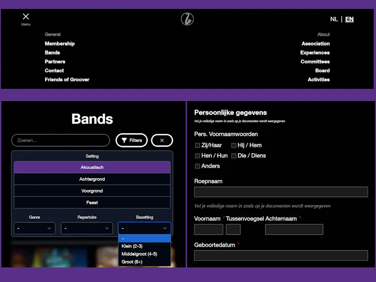Click the saxophone logo icon

click(187, 19)
